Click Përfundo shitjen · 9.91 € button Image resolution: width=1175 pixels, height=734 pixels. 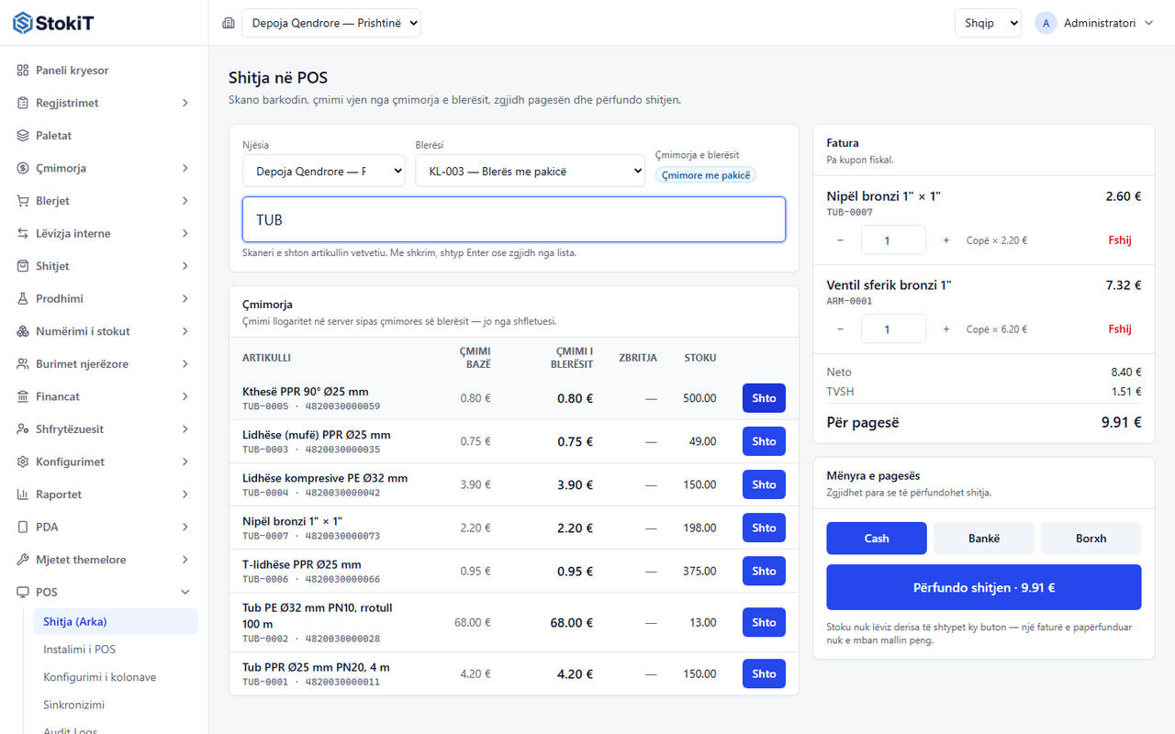984,587
